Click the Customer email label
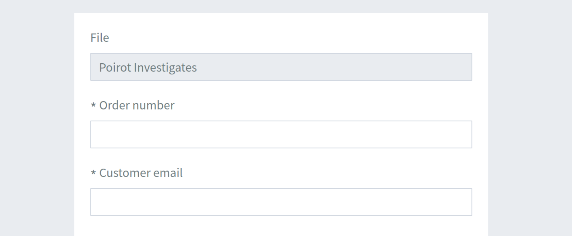572x236 pixels. 141,173
